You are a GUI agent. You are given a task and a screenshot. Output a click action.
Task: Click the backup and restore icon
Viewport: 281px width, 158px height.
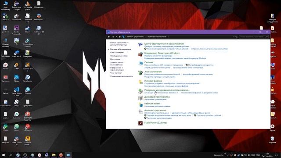(x=140, y=91)
